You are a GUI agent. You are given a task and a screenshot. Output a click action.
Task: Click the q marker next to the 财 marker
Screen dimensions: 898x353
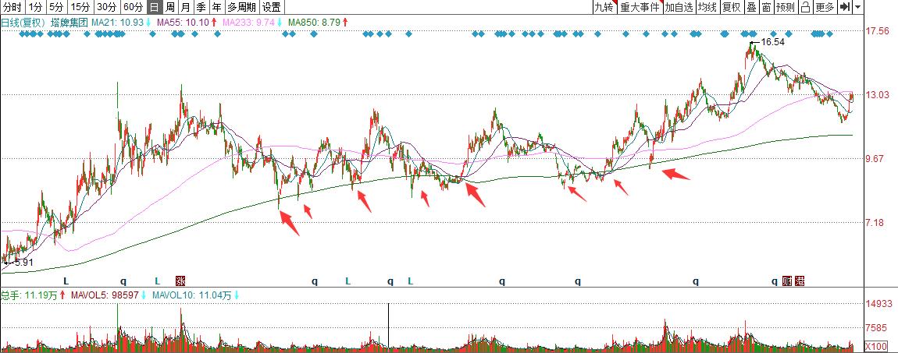pyautogui.click(x=775, y=281)
